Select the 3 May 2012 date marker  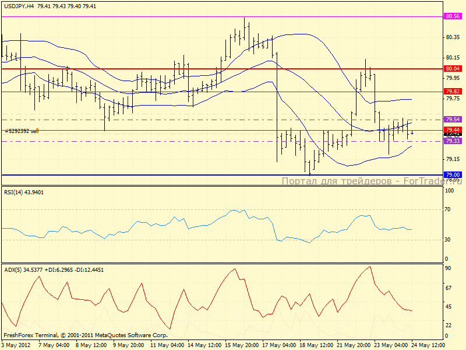coord(16,345)
